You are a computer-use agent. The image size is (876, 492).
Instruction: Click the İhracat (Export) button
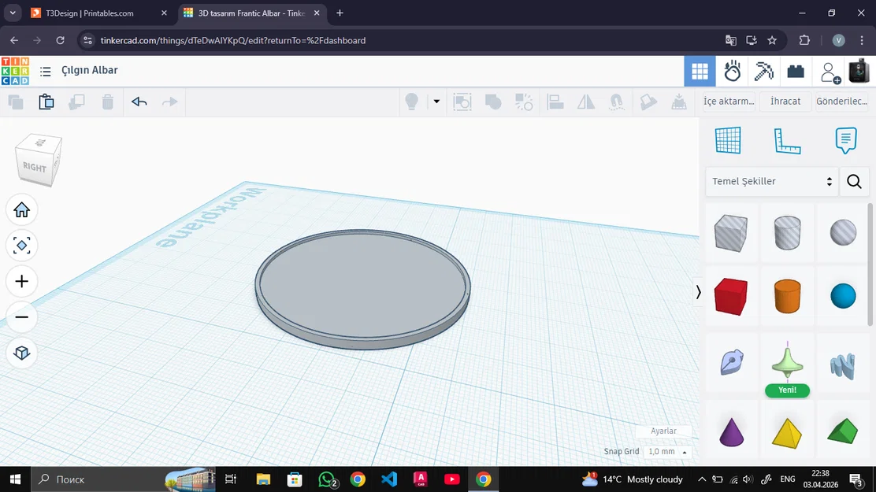pos(785,101)
